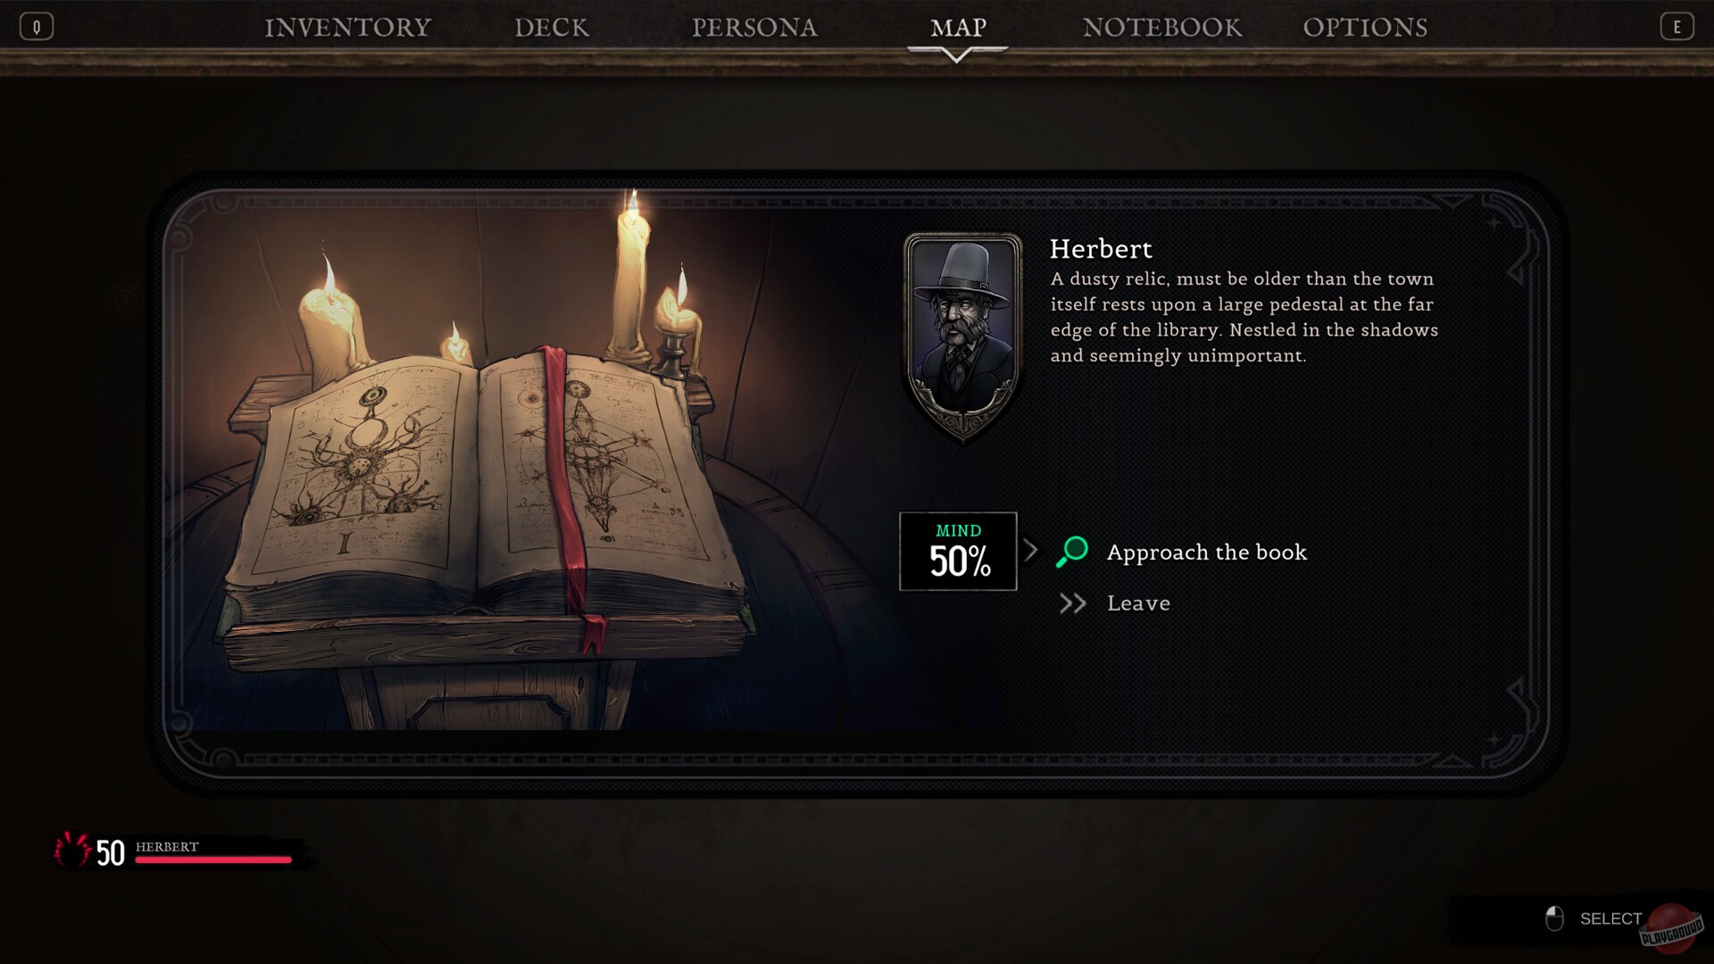Click the magnifying glass investigate icon

click(x=1071, y=552)
